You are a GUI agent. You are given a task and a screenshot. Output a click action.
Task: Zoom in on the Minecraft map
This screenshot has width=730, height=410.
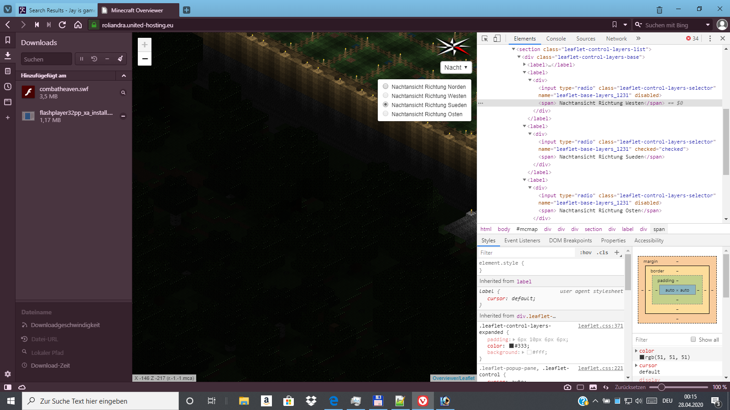(x=145, y=45)
